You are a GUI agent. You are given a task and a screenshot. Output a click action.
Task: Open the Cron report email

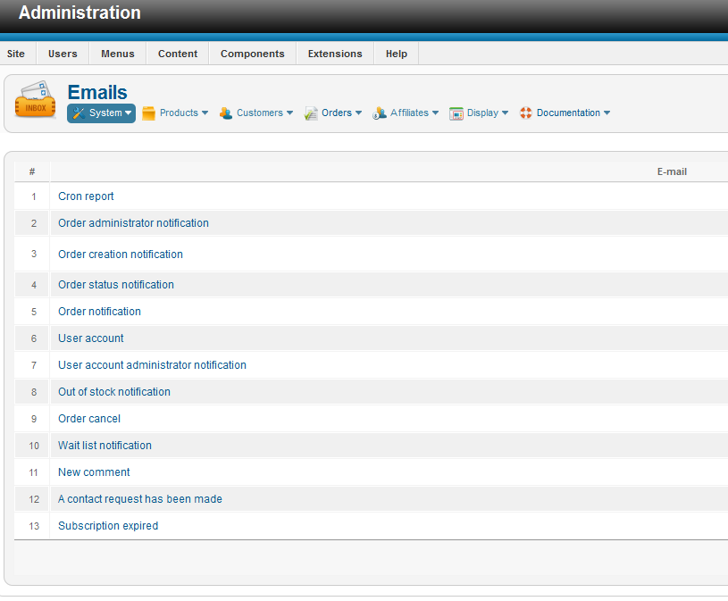(86, 196)
